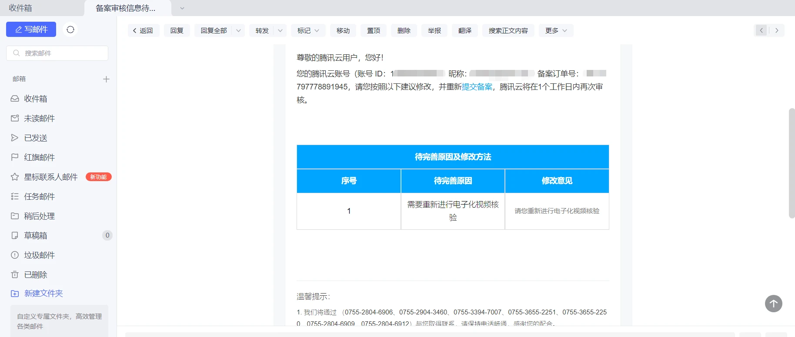Expand the 转发 dropdown arrow

pyautogui.click(x=280, y=31)
